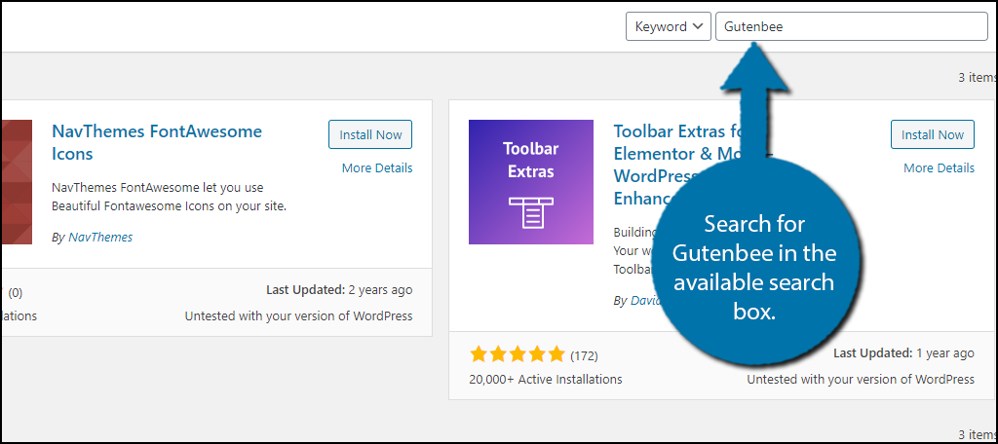This screenshot has width=998, height=444.
Task: Click the fifth star of Toolbar Extras rating
Action: point(556,353)
